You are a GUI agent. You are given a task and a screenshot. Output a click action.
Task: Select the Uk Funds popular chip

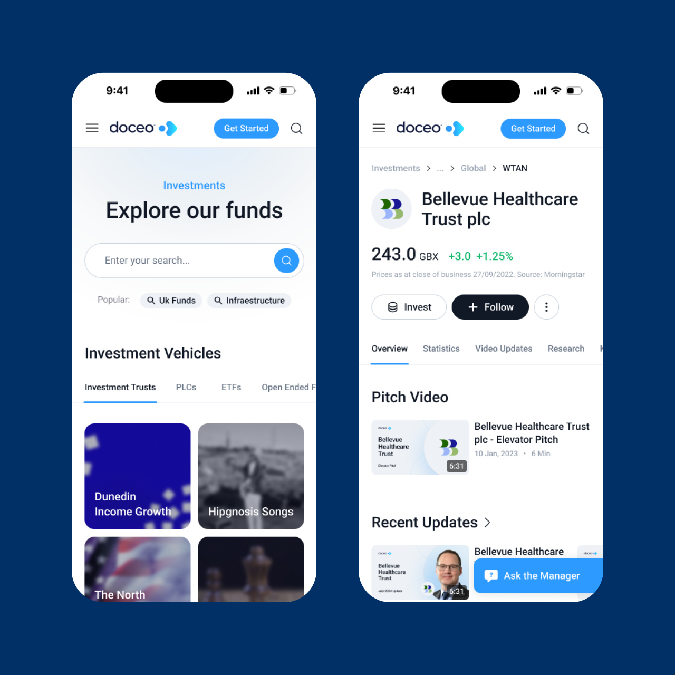[x=171, y=301]
